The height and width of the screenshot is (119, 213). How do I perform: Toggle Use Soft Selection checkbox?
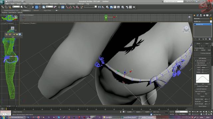click(x=195, y=61)
